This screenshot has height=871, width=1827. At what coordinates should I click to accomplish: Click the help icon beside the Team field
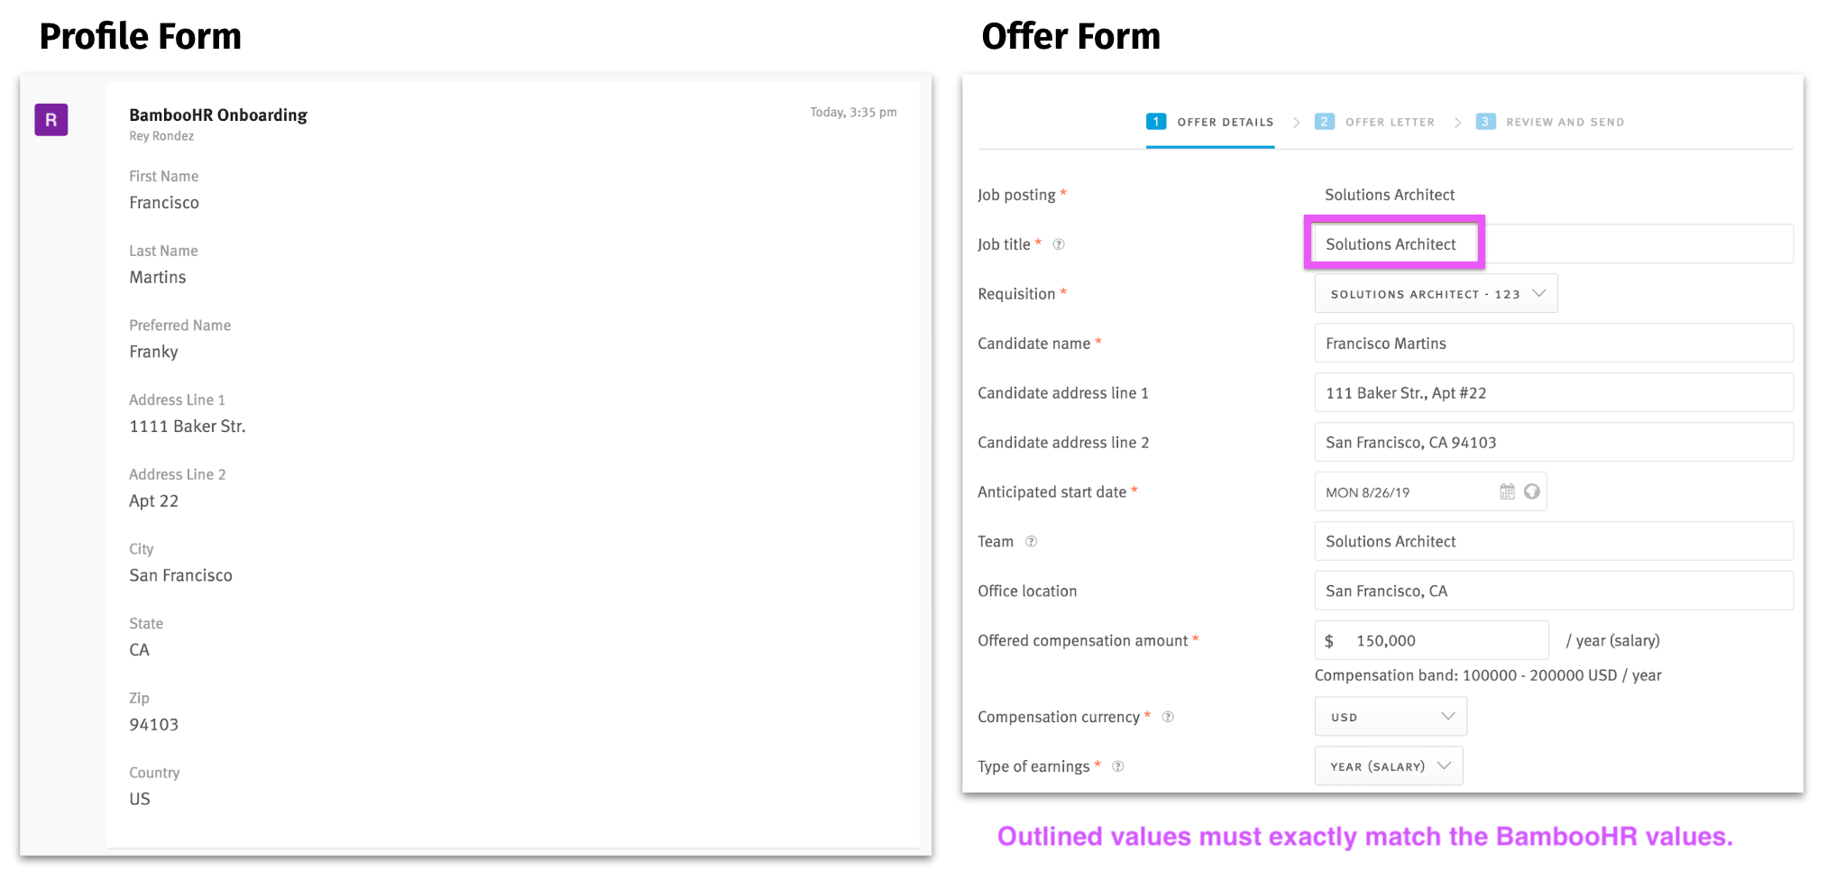pos(1031,541)
